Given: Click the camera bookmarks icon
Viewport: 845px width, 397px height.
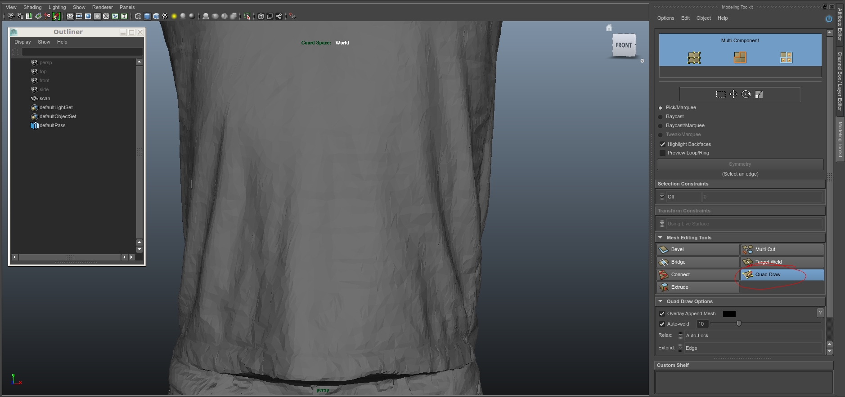Looking at the screenshot, I should [29, 16].
